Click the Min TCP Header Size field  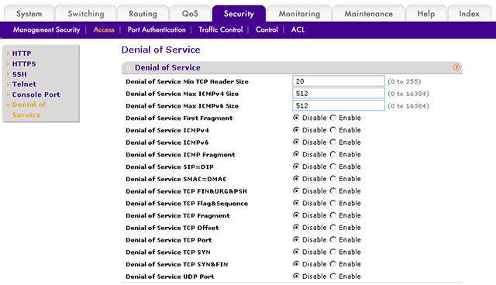339,81
